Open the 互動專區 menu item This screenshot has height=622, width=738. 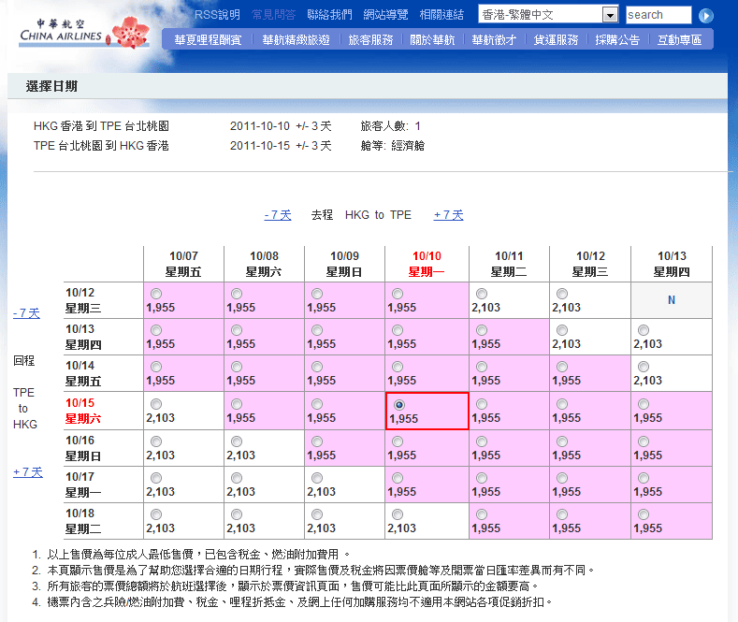[679, 40]
